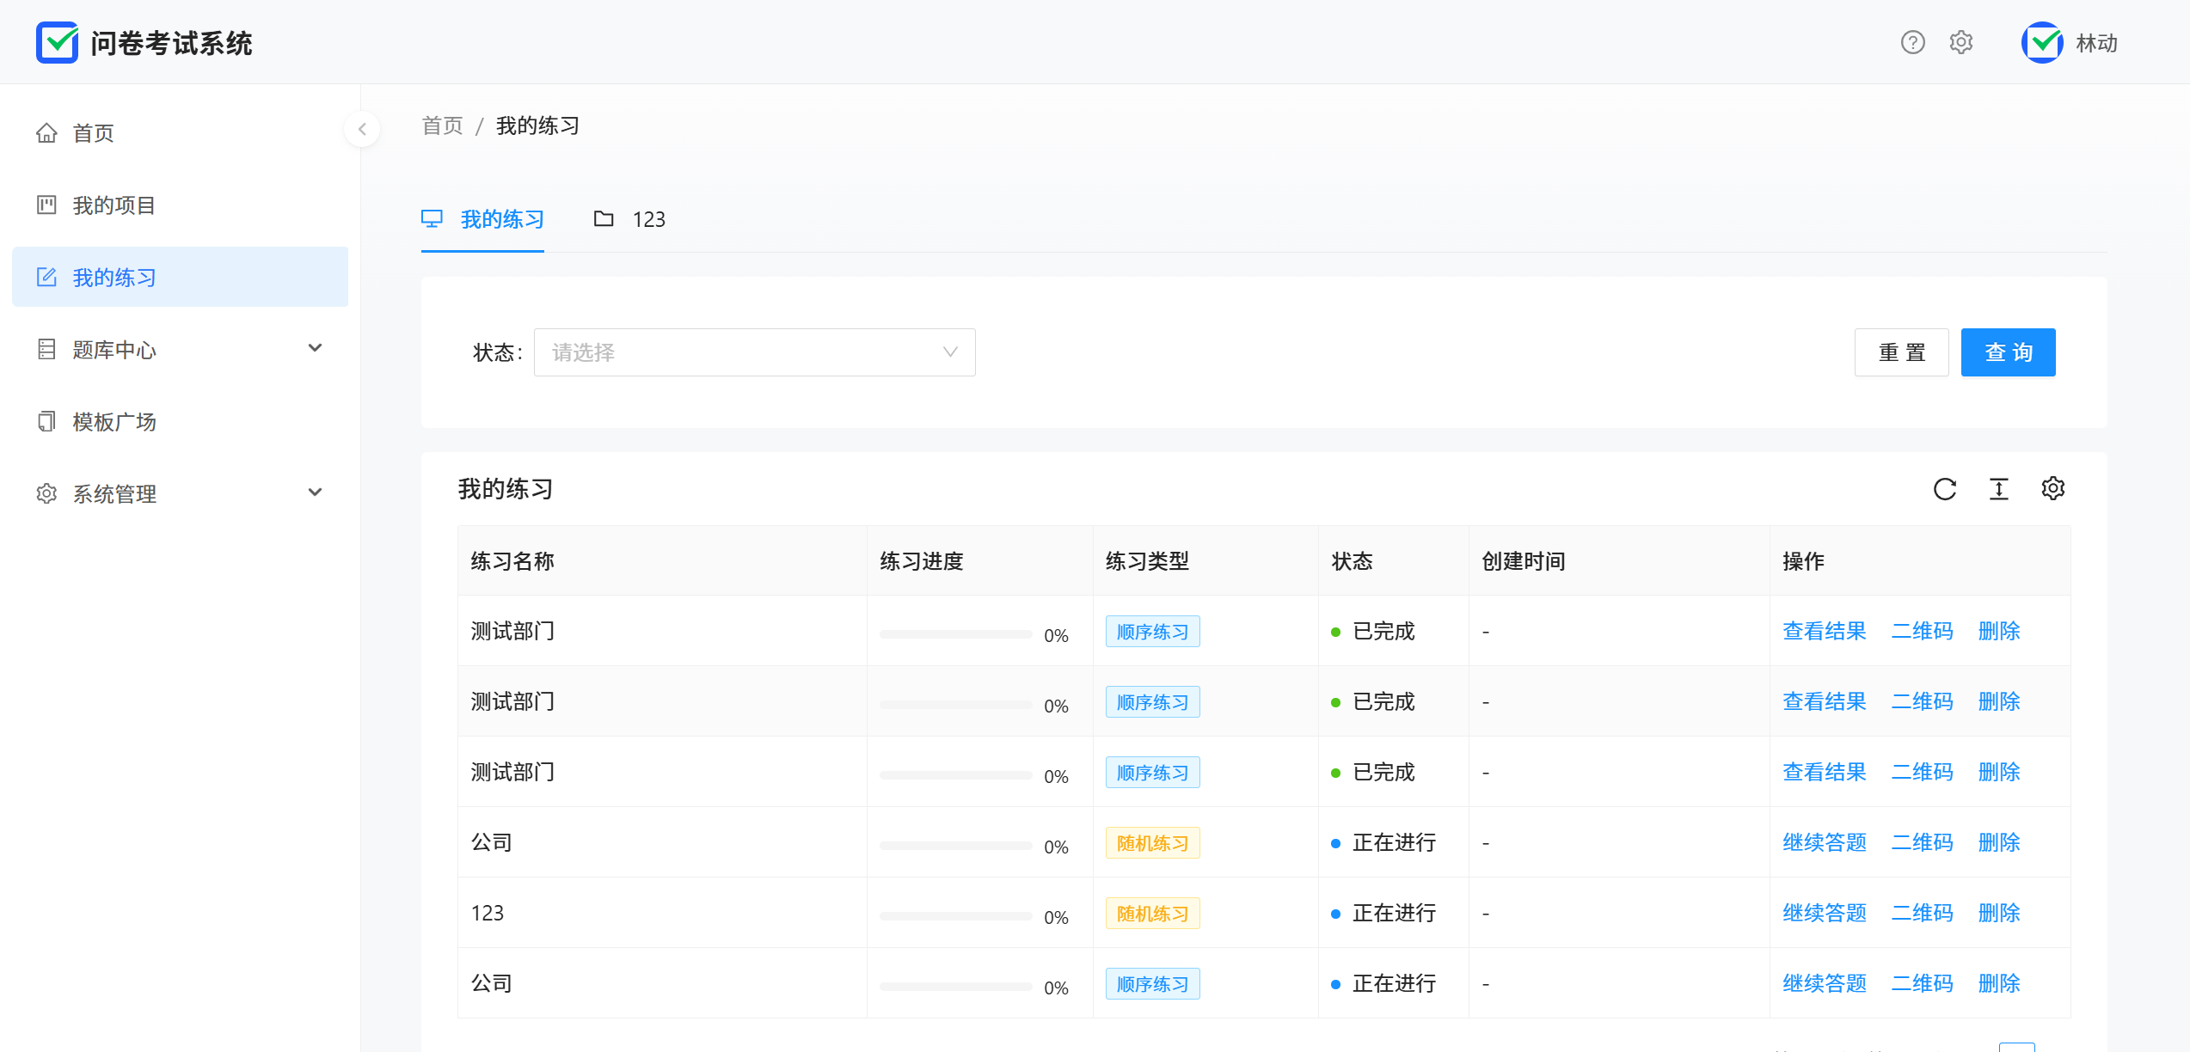Click the help question mark icon

(x=1912, y=42)
